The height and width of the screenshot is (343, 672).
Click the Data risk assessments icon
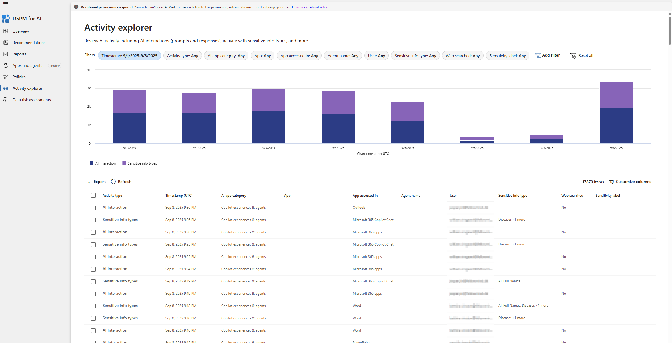click(x=6, y=100)
